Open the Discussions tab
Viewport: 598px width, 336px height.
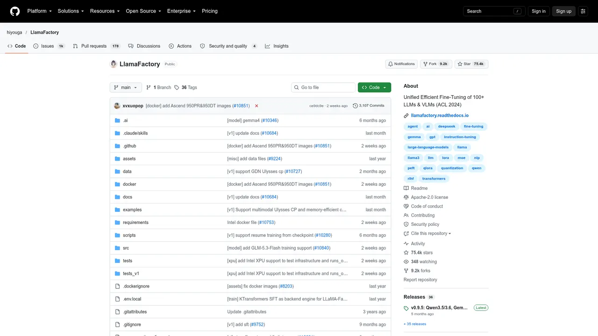[x=144, y=46]
